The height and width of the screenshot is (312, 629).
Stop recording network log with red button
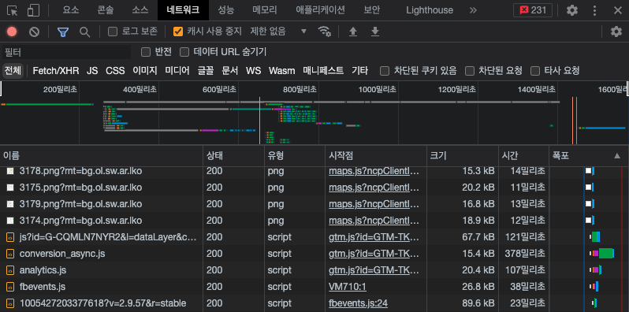[x=12, y=32]
